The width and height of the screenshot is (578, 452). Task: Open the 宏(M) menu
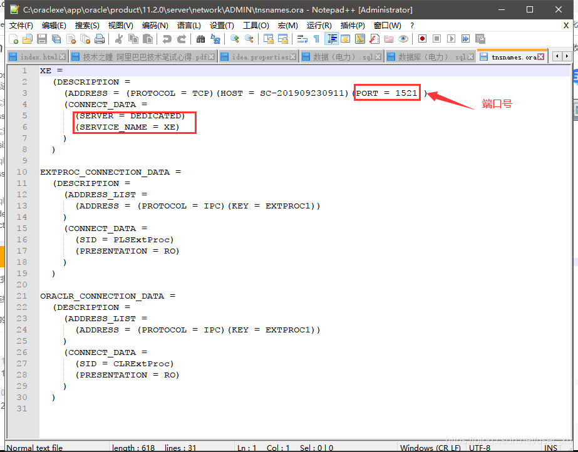coord(287,26)
